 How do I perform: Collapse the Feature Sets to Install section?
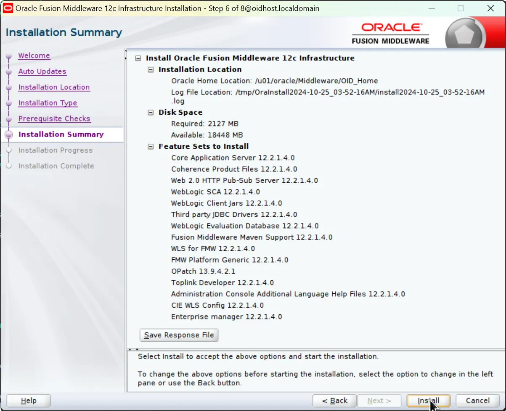pos(151,147)
